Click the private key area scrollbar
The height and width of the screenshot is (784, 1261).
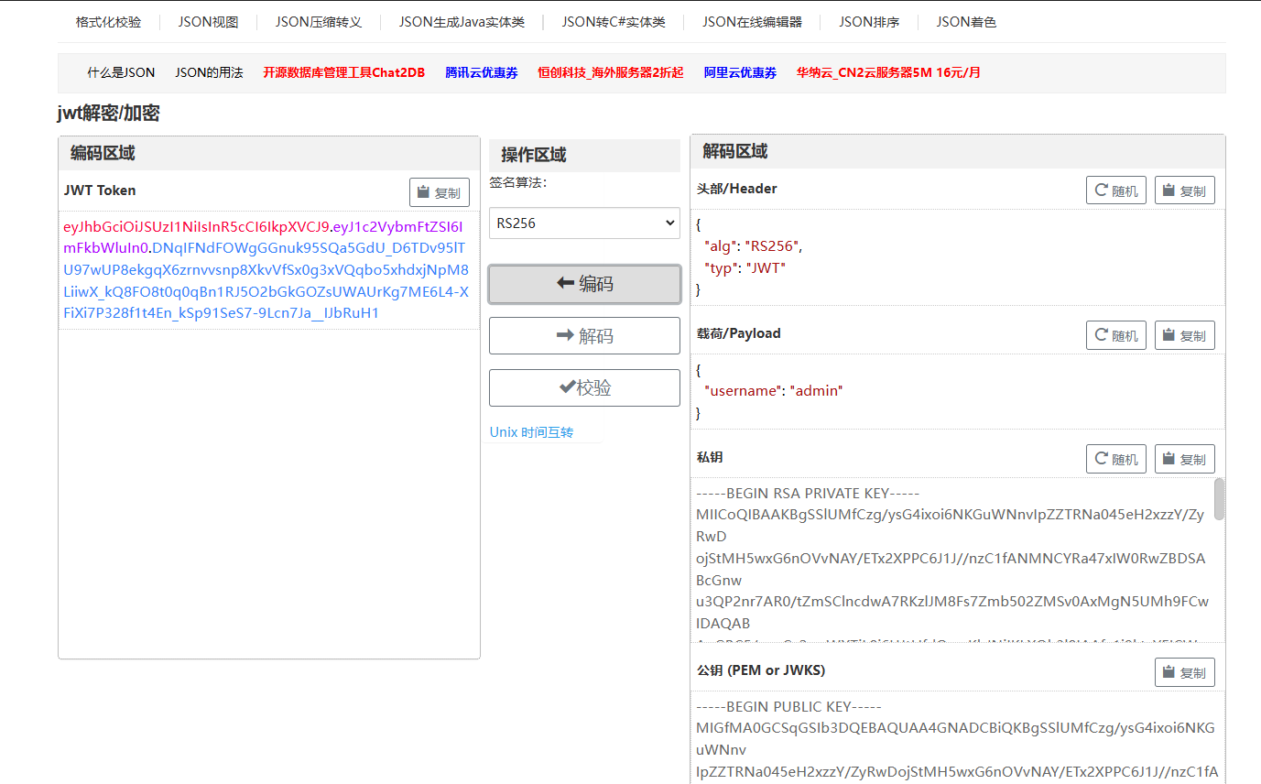coord(1219,499)
